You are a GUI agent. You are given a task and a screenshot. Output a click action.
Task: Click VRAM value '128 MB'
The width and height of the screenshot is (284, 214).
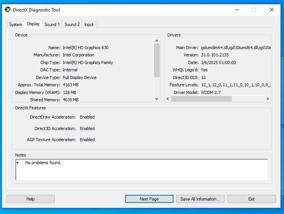tap(69, 92)
